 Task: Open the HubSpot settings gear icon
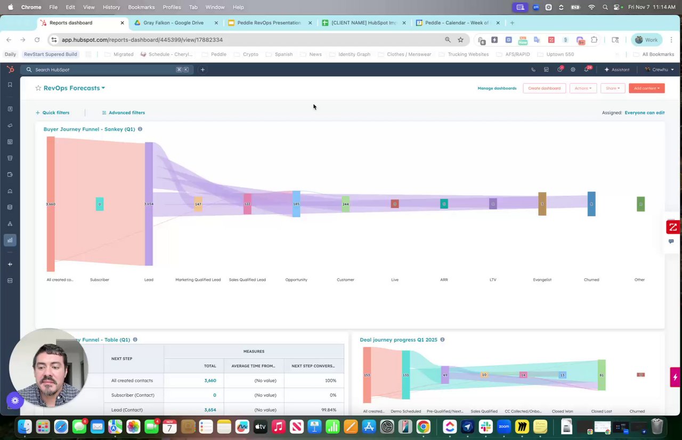tap(573, 70)
